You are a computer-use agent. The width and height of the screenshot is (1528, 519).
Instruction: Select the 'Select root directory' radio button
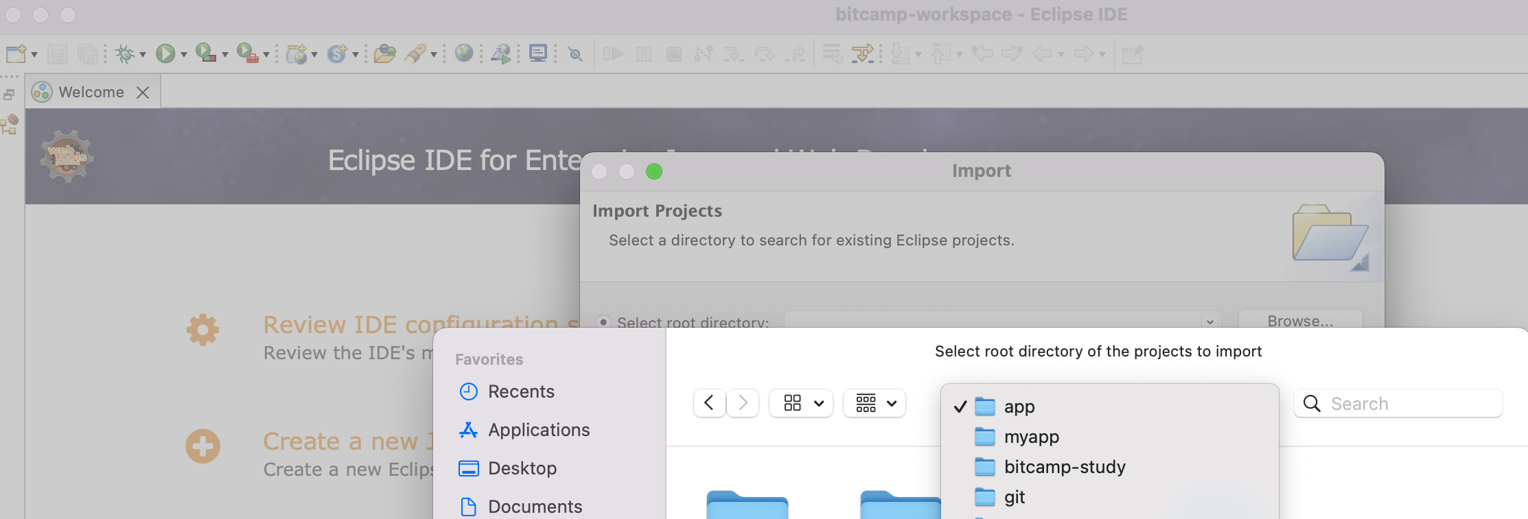coord(603,322)
